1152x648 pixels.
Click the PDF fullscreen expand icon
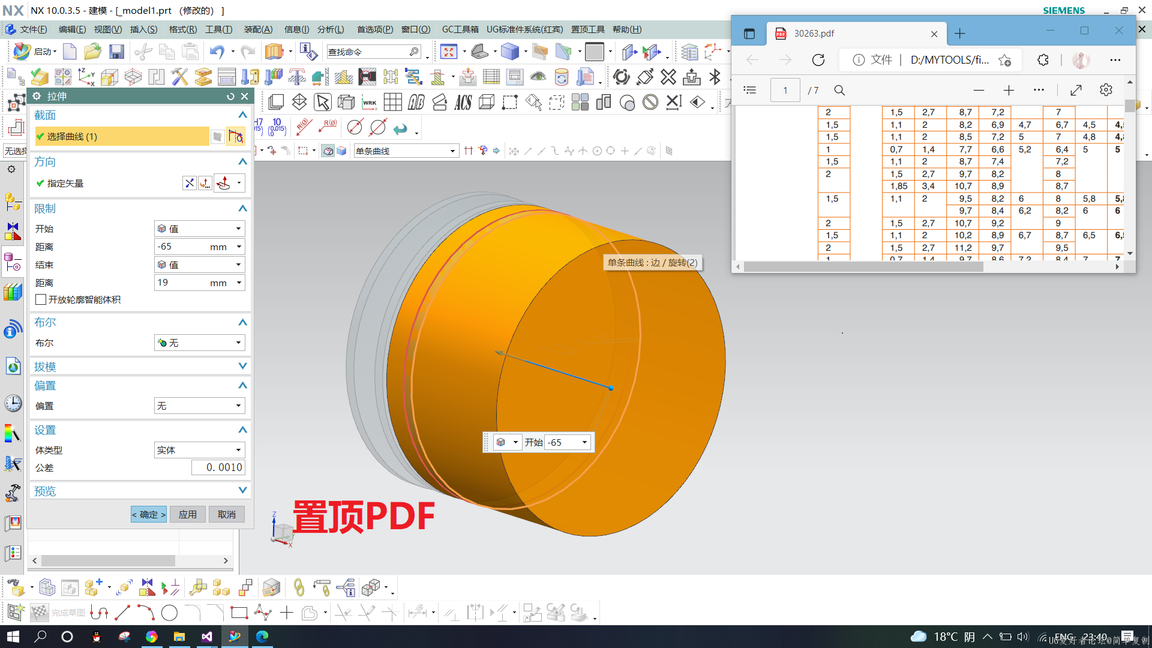pos(1076,90)
